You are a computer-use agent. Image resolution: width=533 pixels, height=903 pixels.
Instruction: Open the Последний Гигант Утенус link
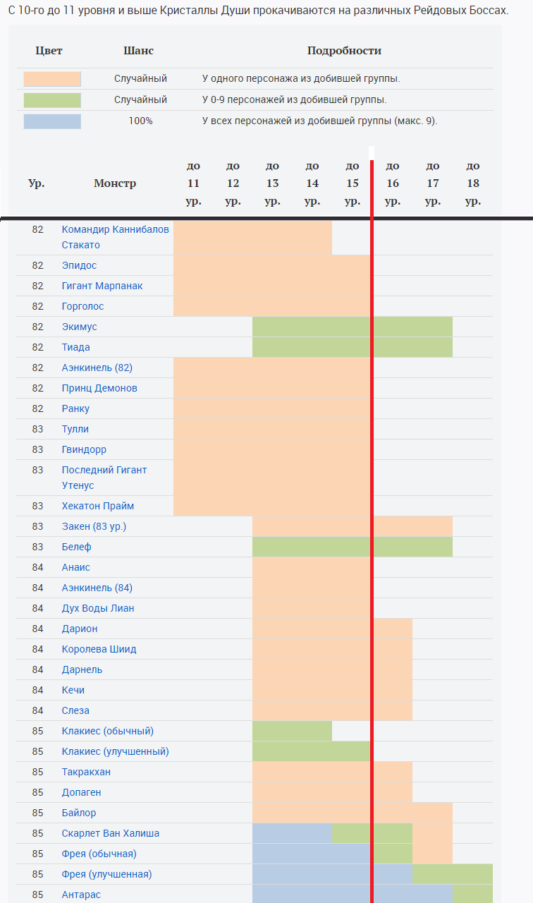(104, 478)
